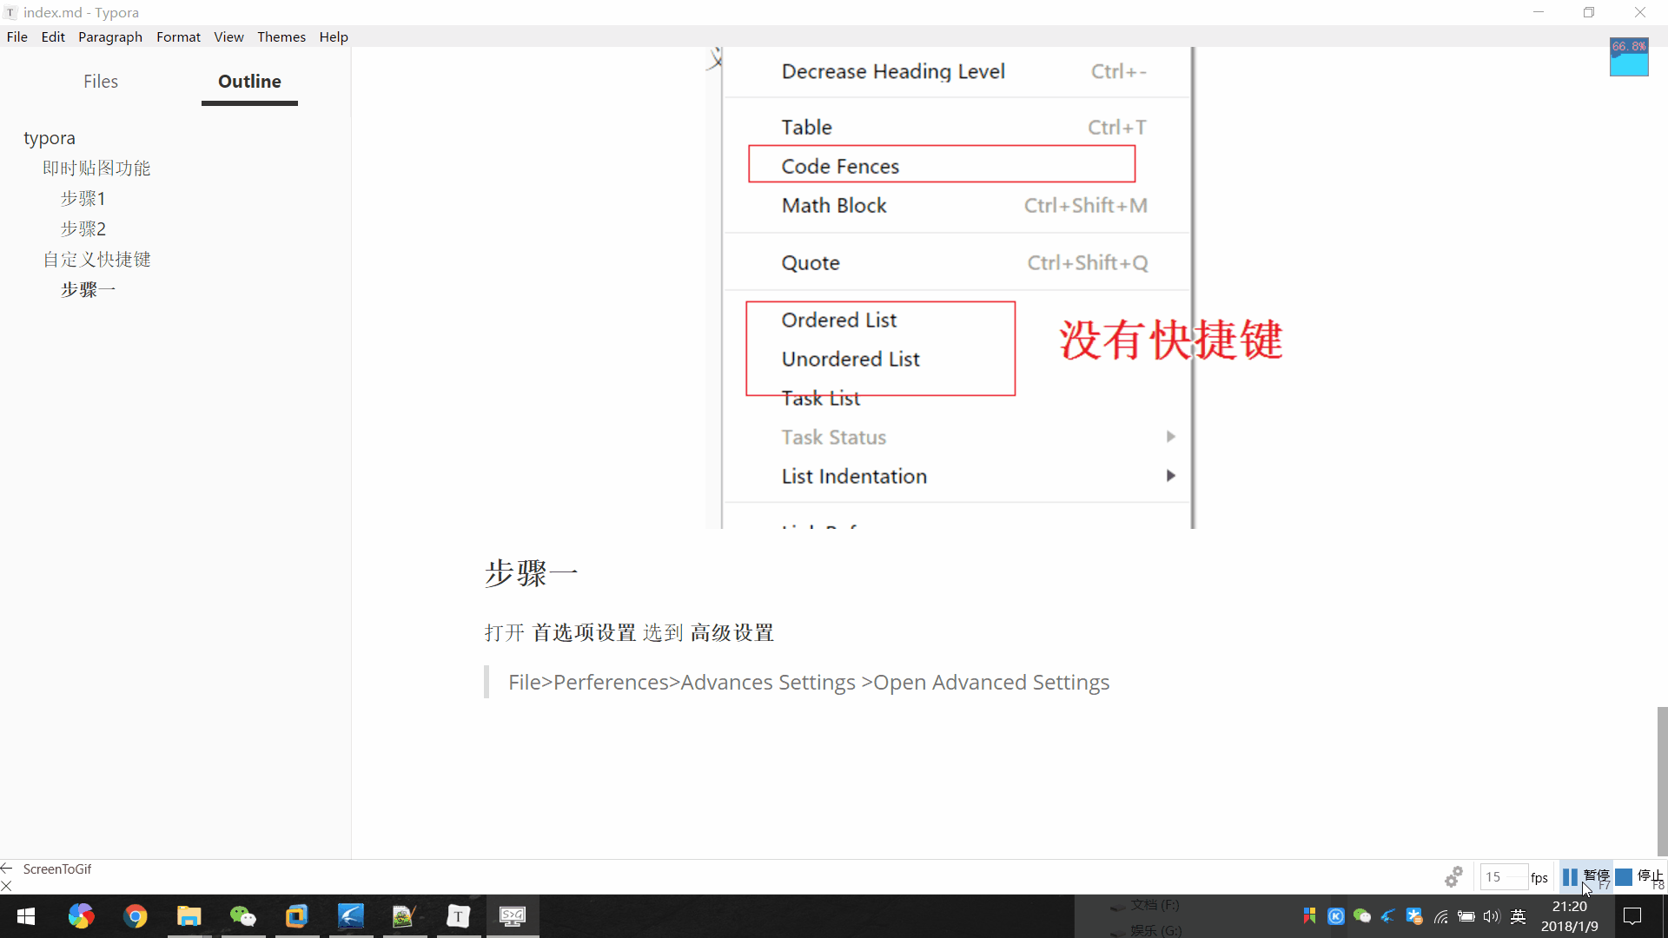This screenshot has width=1668, height=938.
Task: Click the Typora icon in taskbar
Action: pos(459,916)
